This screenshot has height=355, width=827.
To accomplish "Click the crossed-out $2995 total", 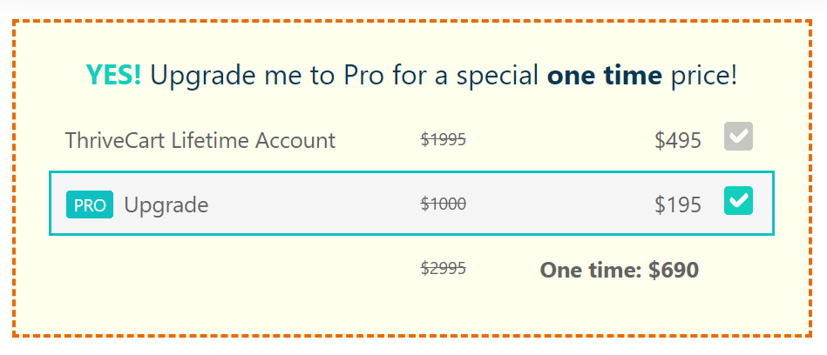I will pos(444,270).
